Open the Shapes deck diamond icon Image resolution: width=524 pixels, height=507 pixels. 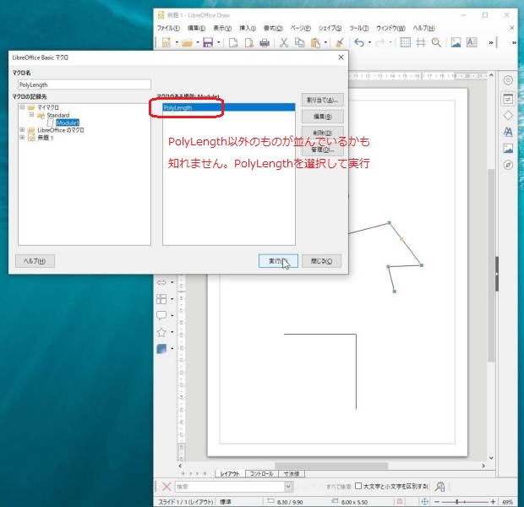point(508,115)
